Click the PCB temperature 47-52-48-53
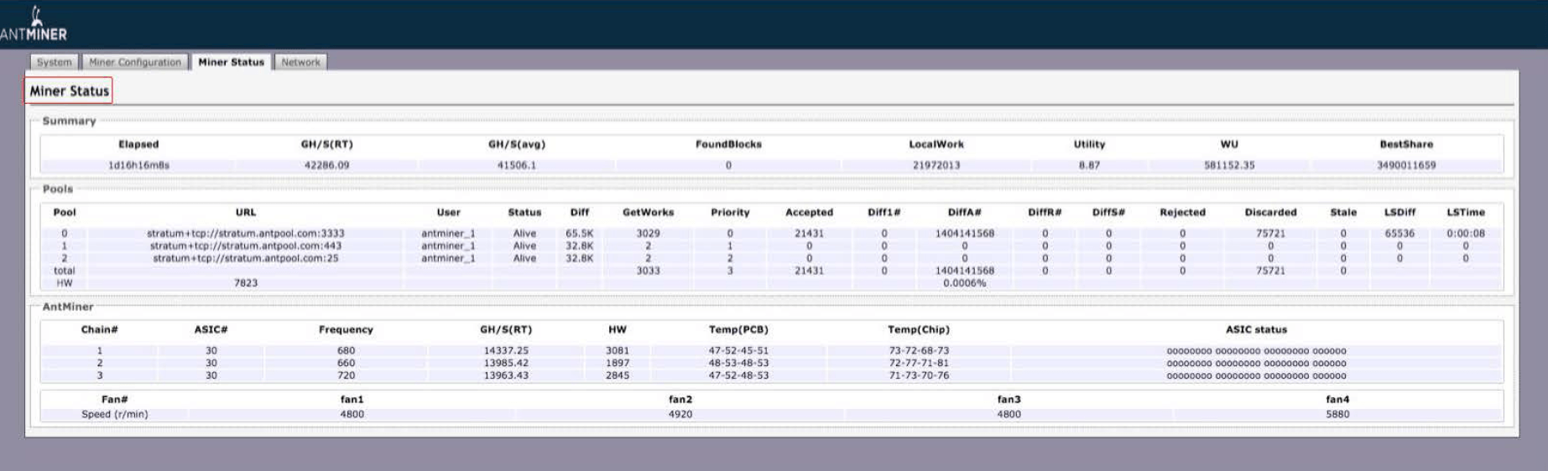1548x471 pixels. 738,375
